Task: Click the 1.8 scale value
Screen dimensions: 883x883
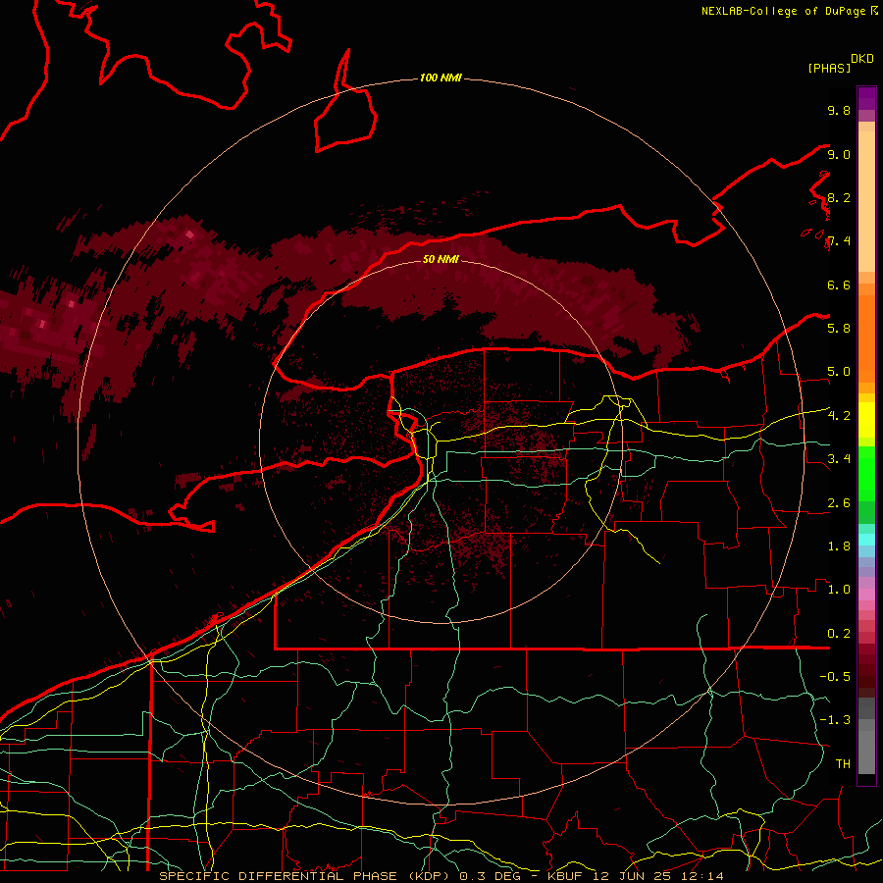Action: 839,546
